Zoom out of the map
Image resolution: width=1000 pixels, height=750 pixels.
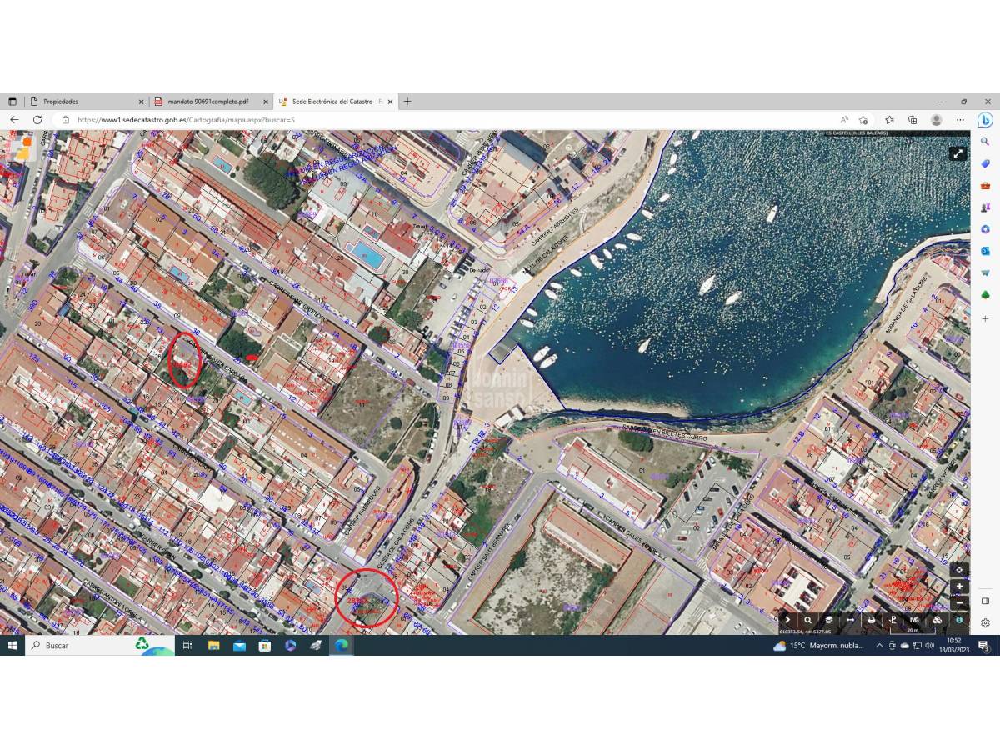960,603
